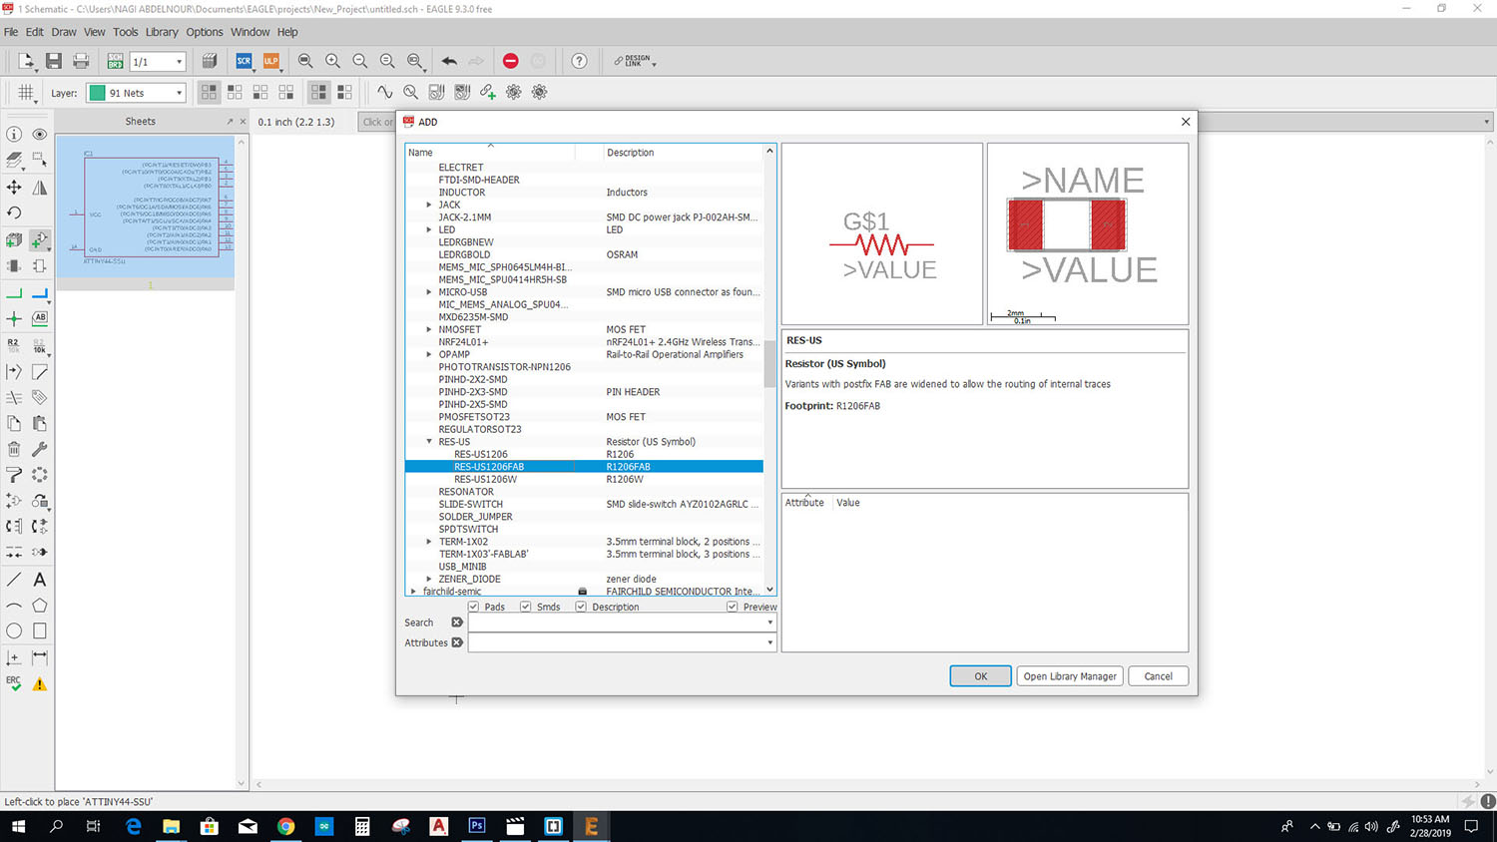
Task: Open the Draw menu
Action: click(x=64, y=32)
